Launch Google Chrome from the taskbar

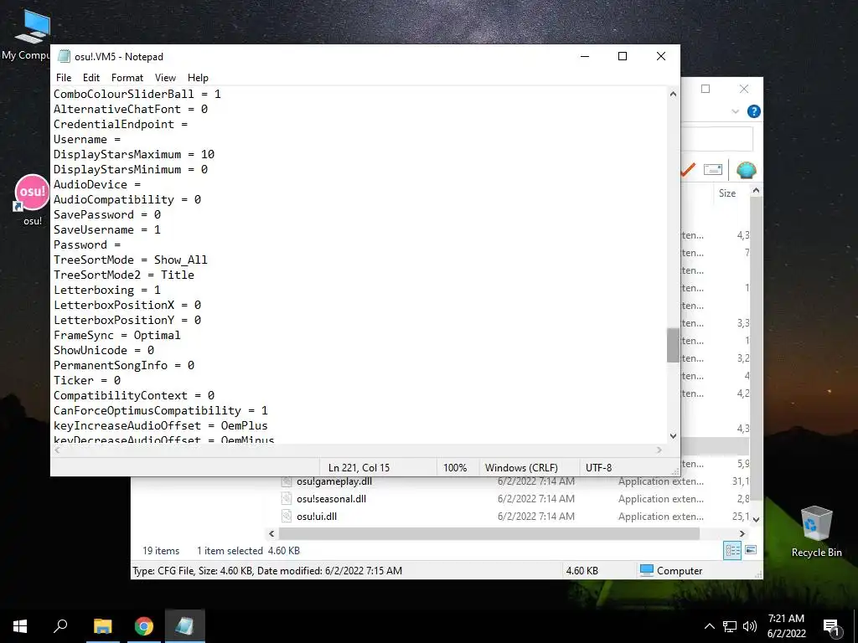tap(144, 626)
